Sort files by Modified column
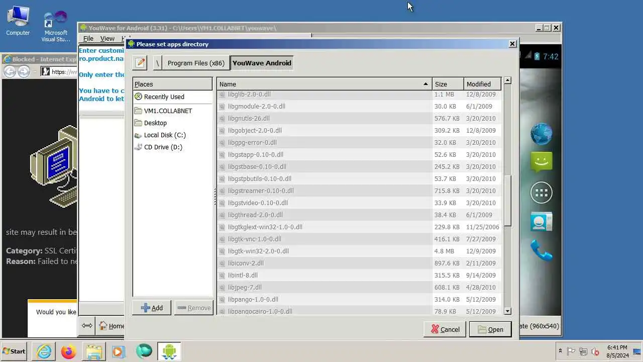This screenshot has width=643, height=362. click(482, 84)
